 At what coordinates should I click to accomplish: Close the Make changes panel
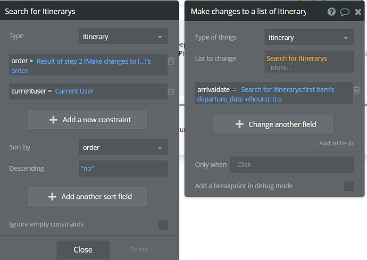click(358, 12)
